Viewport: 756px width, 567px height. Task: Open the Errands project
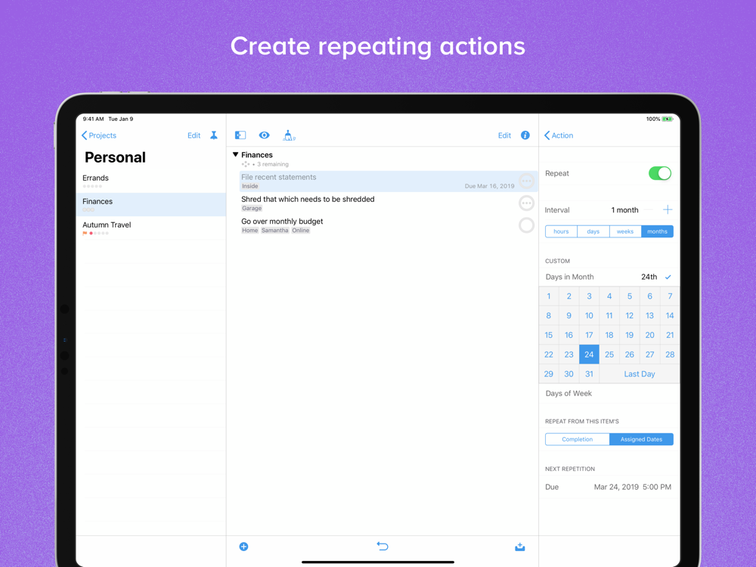[151, 181]
